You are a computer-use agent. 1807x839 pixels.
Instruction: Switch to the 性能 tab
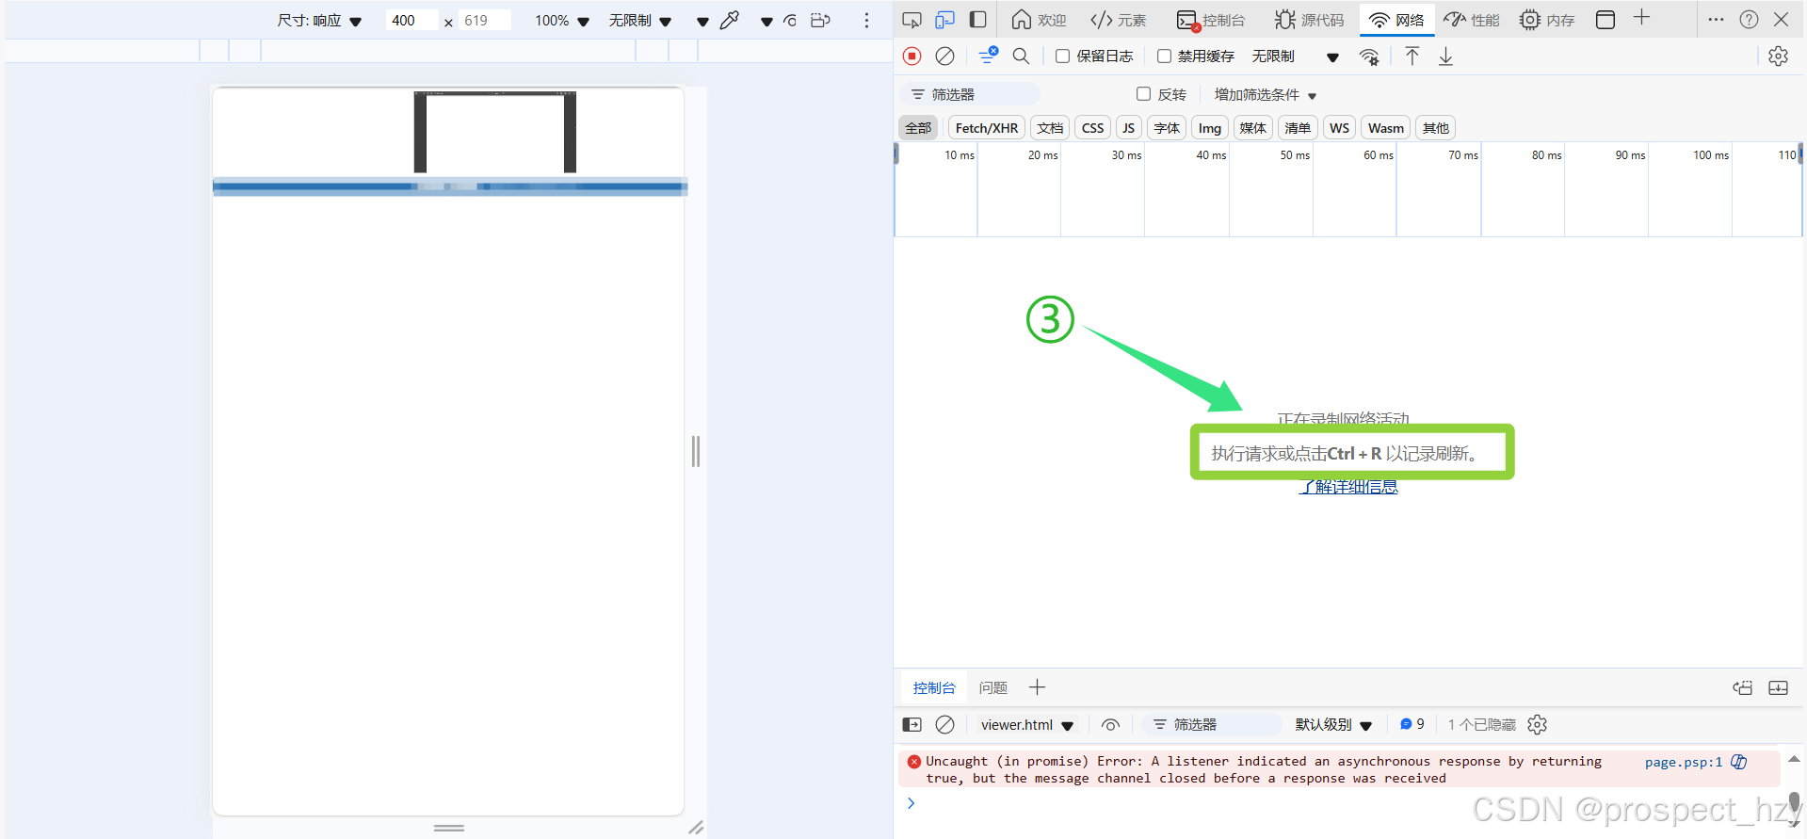point(1471,20)
